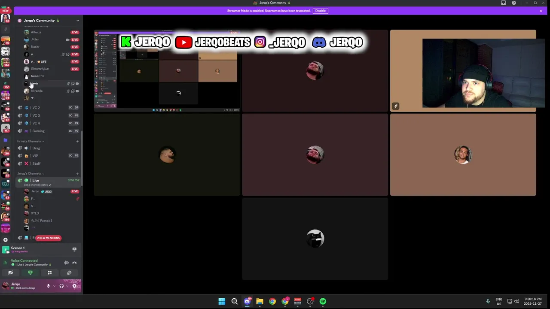Join the Gaming voice channel
Viewport: 550px width, 309px height.
pos(49,131)
